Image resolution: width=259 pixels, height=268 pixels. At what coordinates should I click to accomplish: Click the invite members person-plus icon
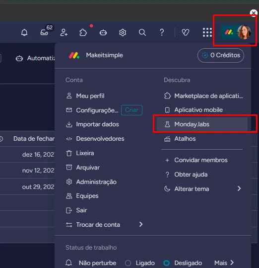[64, 32]
